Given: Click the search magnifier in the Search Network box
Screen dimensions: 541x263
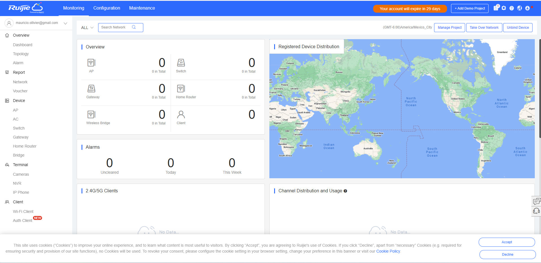Looking at the screenshot, I should (134, 27).
